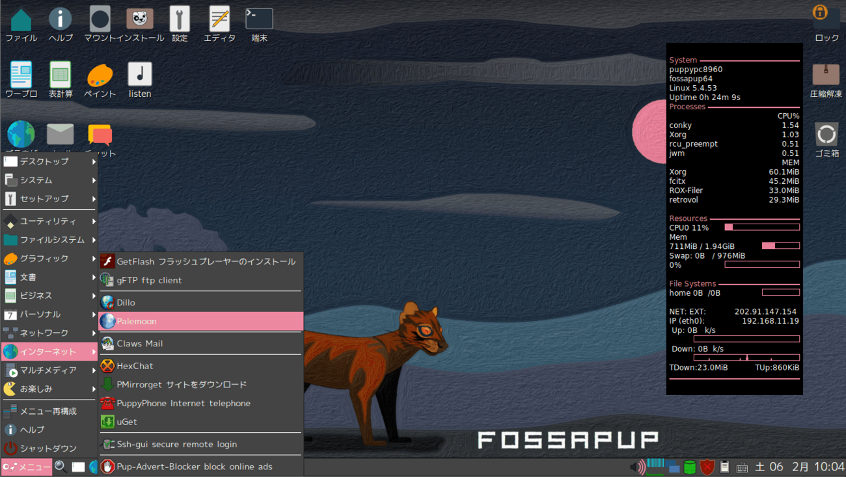Expand the 文書 submenu

pos(49,277)
